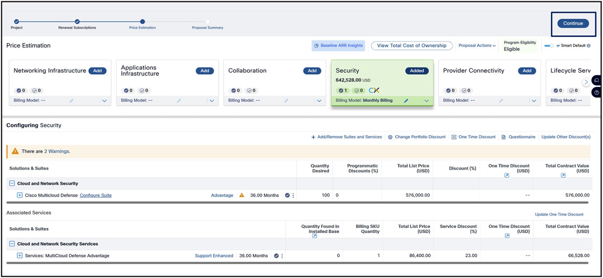Open One Time Discount column popup, Solutions table
The width and height of the screenshot is (603, 278).
(x=506, y=175)
